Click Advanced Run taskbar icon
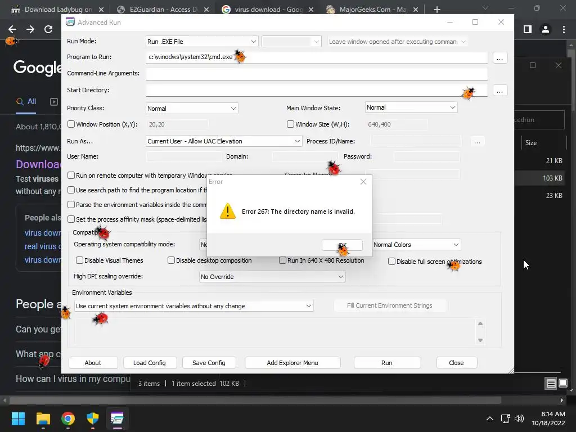576x432 pixels. point(117,418)
